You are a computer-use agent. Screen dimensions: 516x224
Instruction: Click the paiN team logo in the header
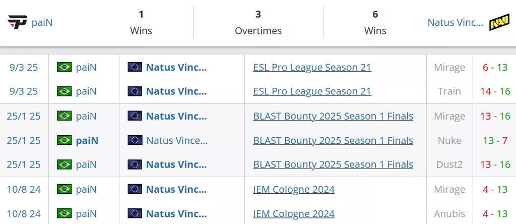pos(17,22)
